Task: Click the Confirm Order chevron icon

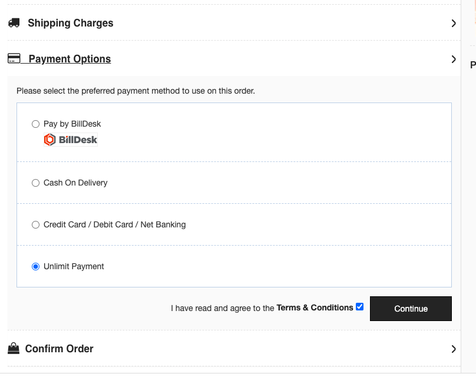Action: pyautogui.click(x=454, y=348)
